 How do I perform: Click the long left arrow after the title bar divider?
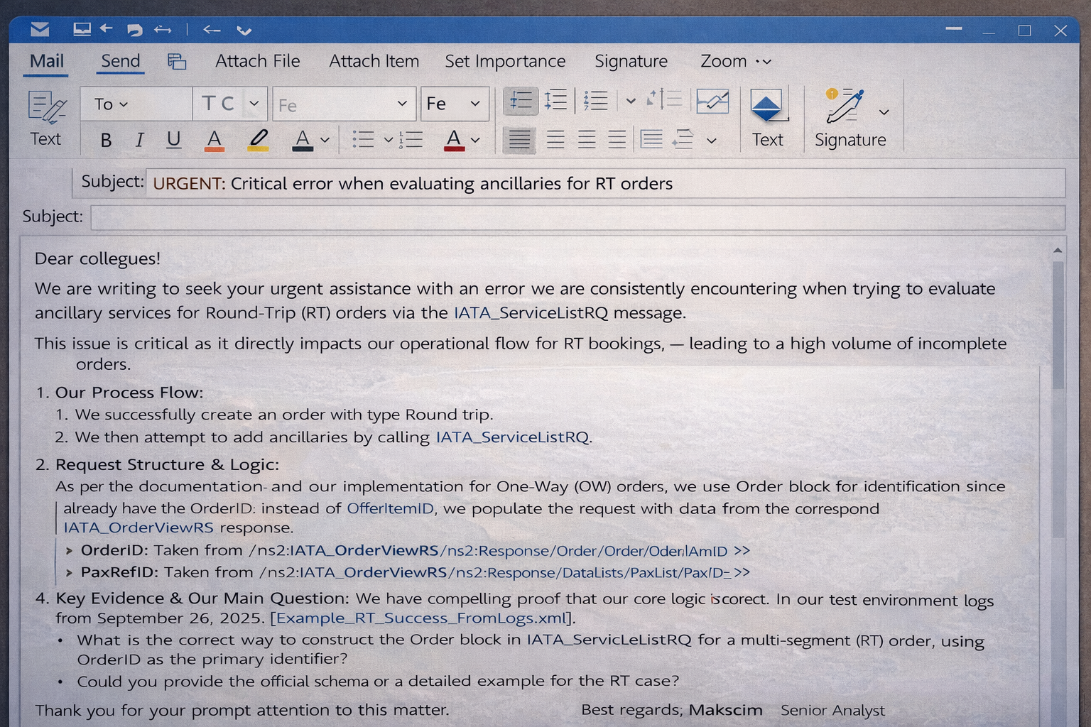pos(212,29)
